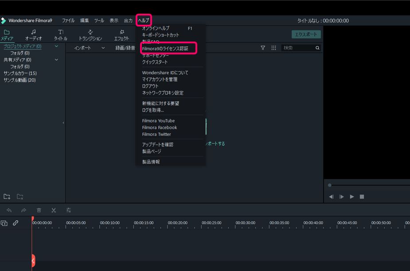Start playback with the play button
This screenshot has width=410, height=271.
352,197
